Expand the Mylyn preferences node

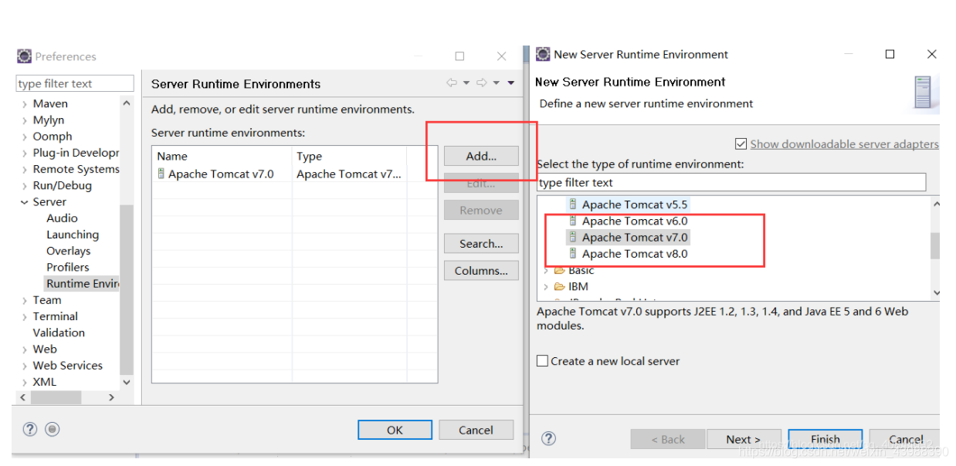point(24,120)
